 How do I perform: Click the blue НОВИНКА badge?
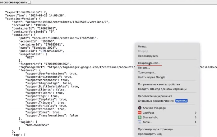tap(181, 101)
